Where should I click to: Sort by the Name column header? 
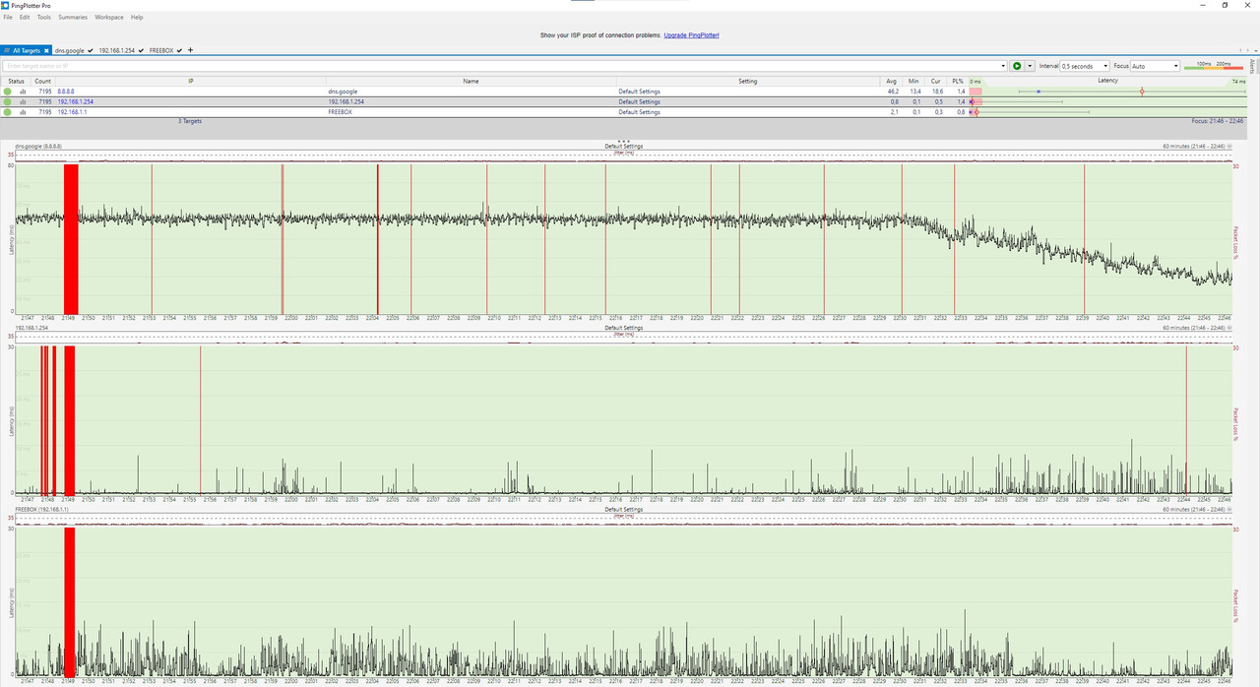[x=471, y=81]
